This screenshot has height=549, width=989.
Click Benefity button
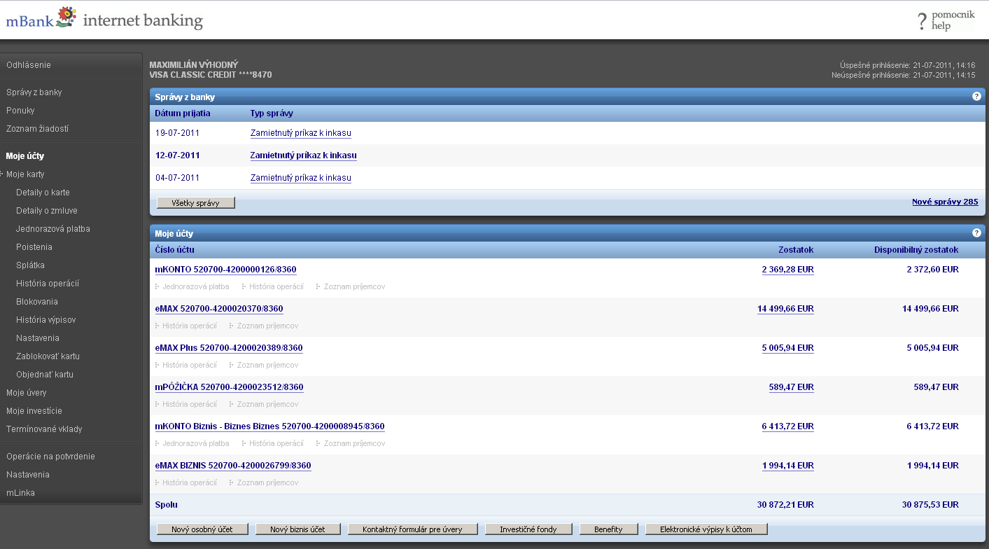(608, 529)
